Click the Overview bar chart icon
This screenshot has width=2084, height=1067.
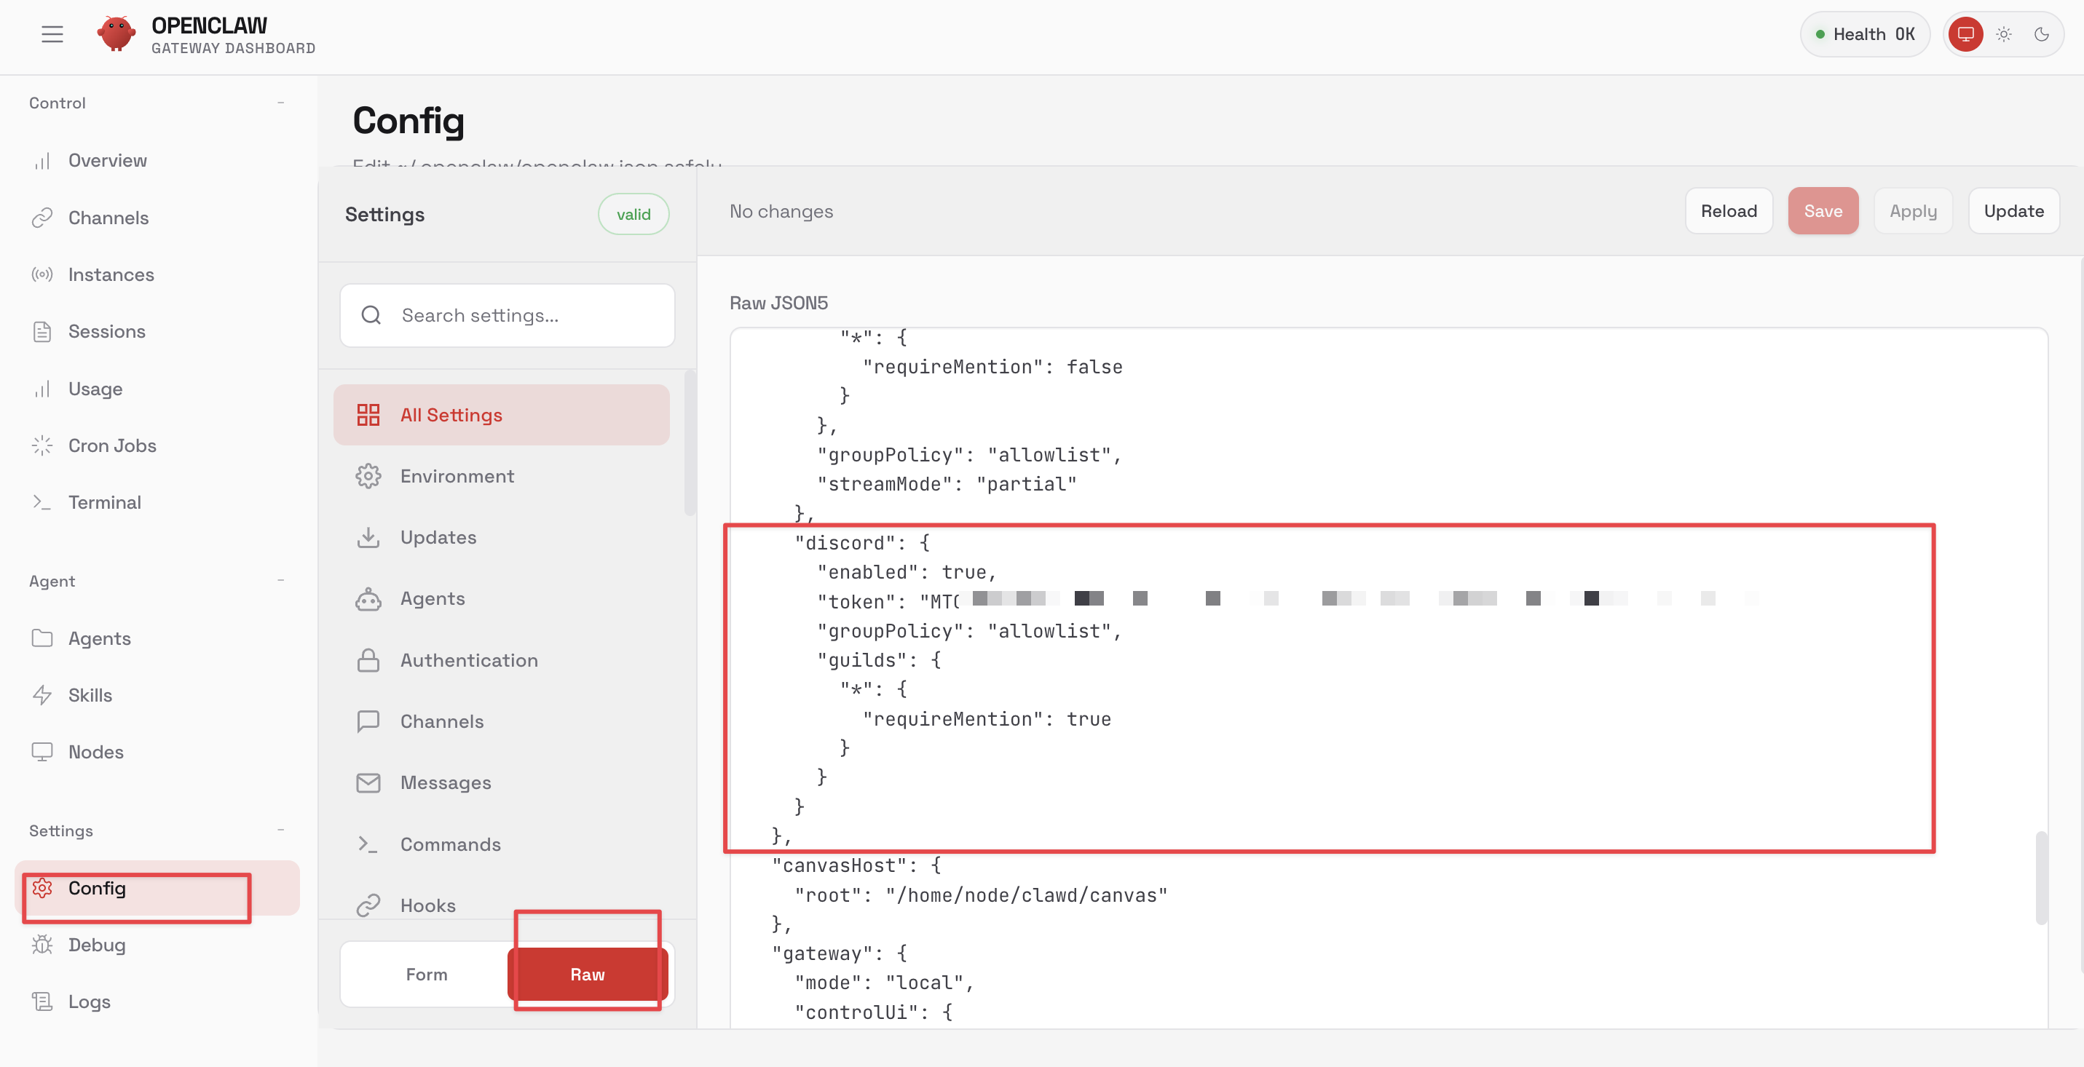coord(42,160)
